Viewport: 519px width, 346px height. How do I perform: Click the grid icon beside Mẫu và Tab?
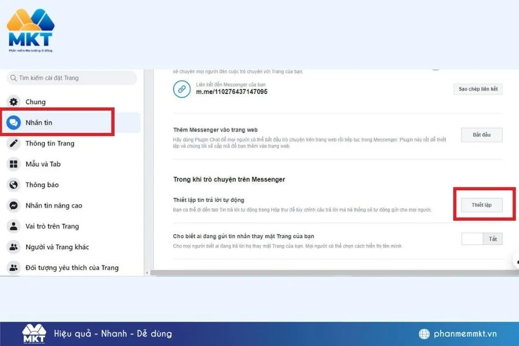(13, 164)
